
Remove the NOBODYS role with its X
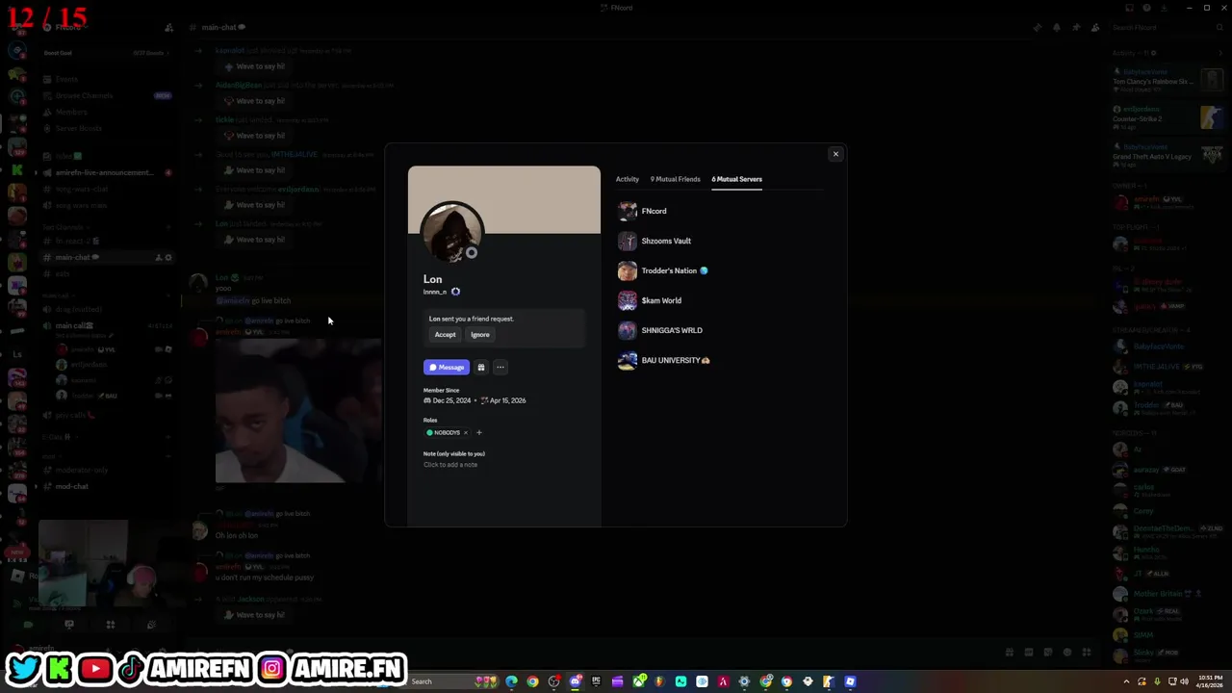[465, 432]
